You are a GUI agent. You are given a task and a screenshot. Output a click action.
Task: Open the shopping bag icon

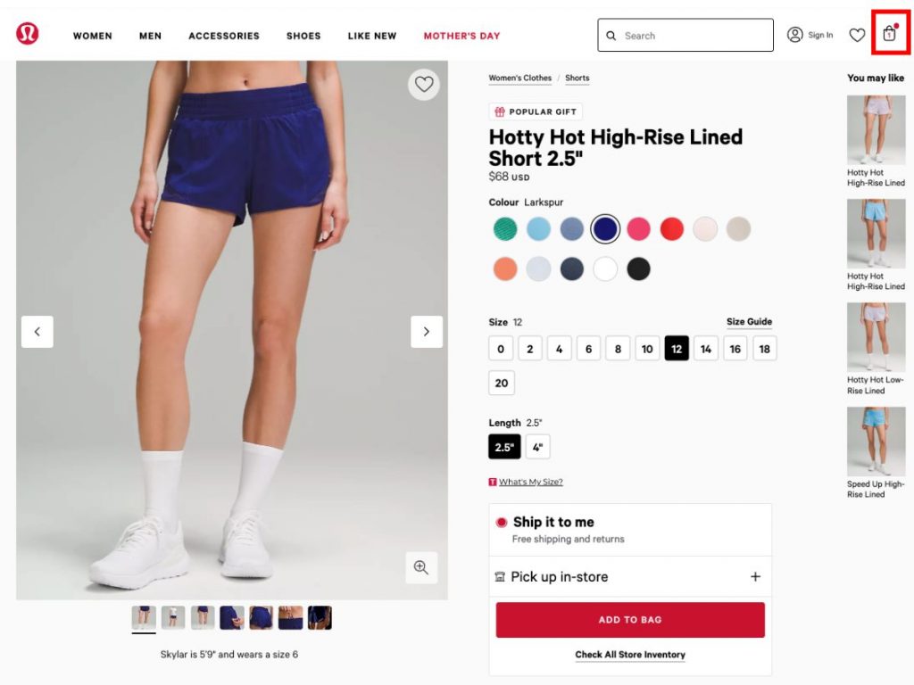pyautogui.click(x=890, y=33)
